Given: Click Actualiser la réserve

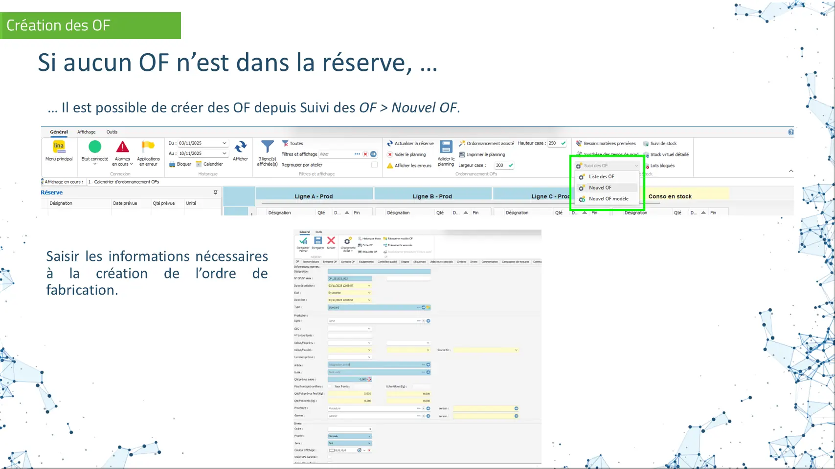Looking at the screenshot, I should click(410, 144).
